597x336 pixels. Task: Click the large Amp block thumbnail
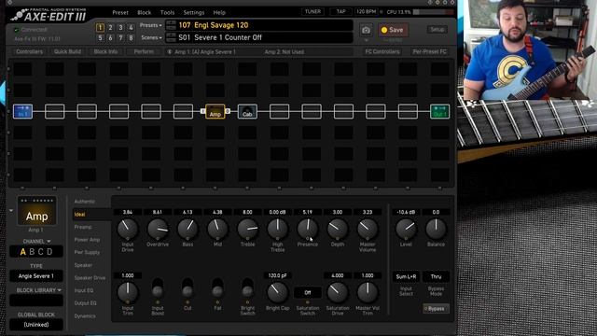click(36, 211)
